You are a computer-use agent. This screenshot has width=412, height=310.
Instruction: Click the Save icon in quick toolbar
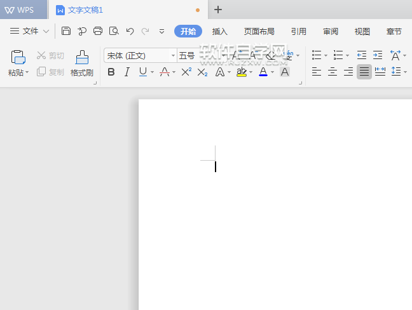coord(66,31)
